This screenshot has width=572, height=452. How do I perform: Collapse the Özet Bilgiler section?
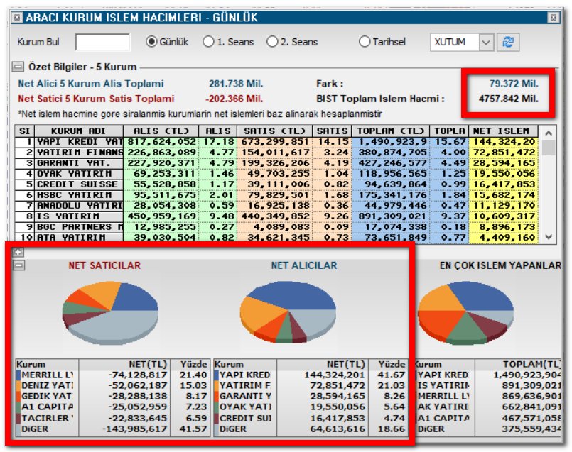[17, 67]
